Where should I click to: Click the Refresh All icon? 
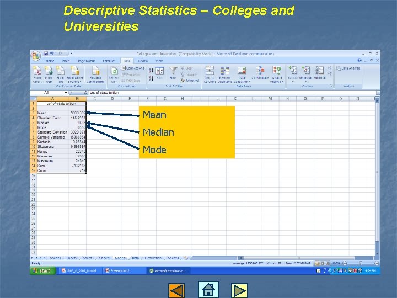click(114, 71)
